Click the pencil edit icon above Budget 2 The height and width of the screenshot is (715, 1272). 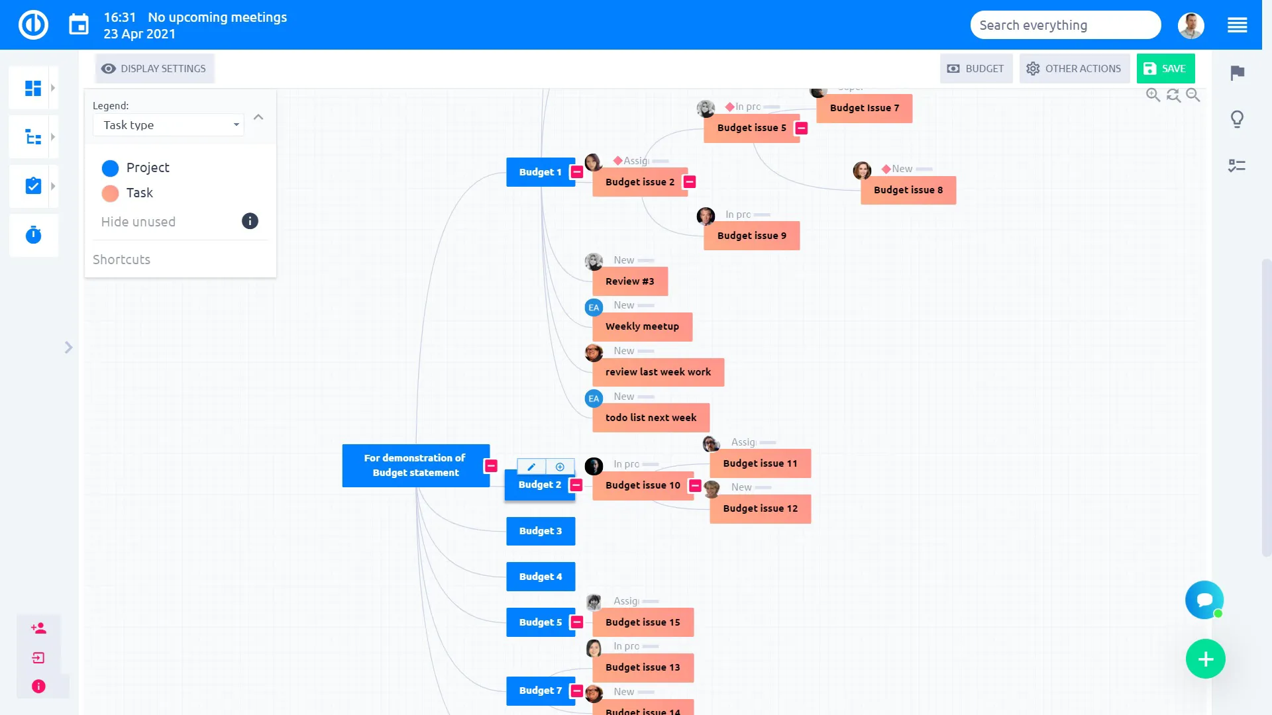coord(531,467)
